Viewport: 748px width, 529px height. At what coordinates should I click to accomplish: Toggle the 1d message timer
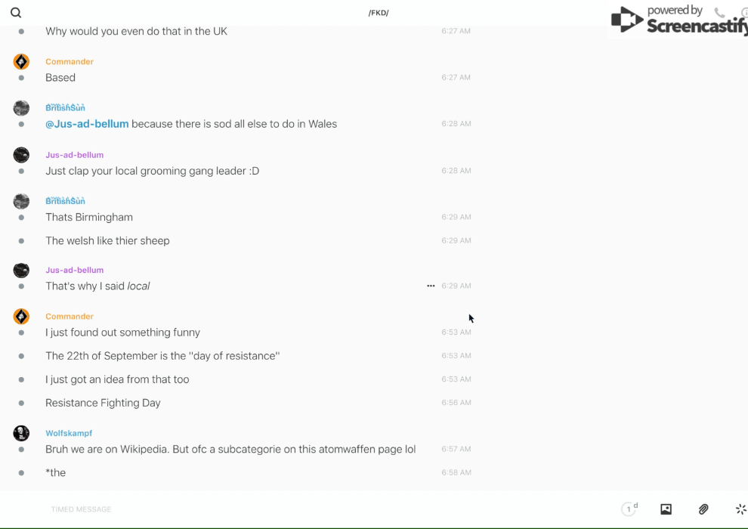click(x=629, y=509)
